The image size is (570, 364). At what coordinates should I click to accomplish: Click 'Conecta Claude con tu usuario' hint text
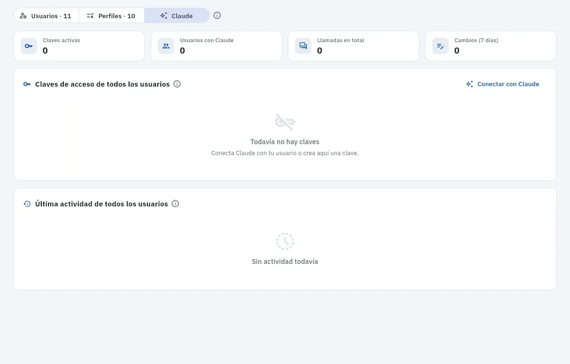(285, 153)
